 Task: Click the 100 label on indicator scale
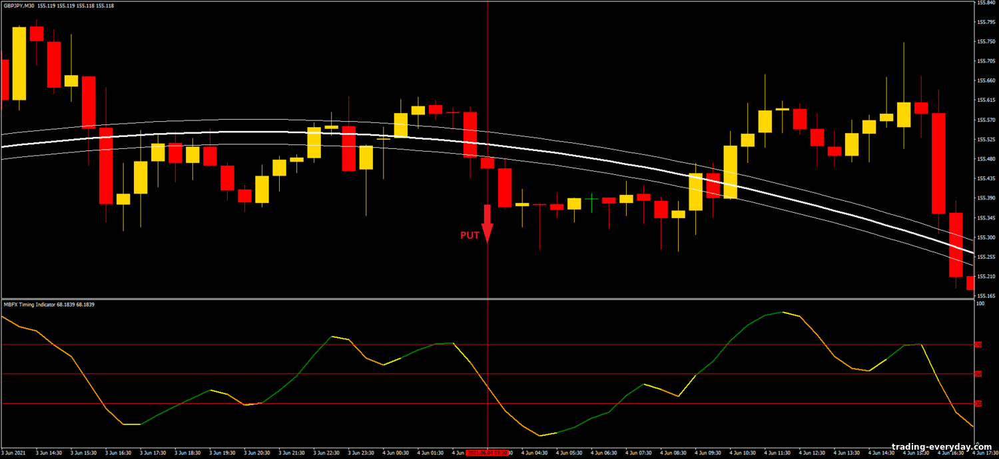click(x=980, y=303)
